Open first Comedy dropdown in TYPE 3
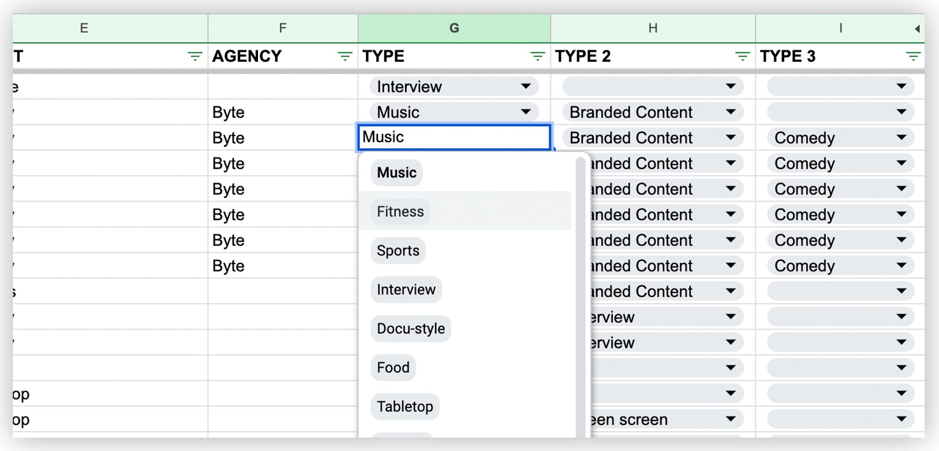The image size is (939, 451). 901,138
